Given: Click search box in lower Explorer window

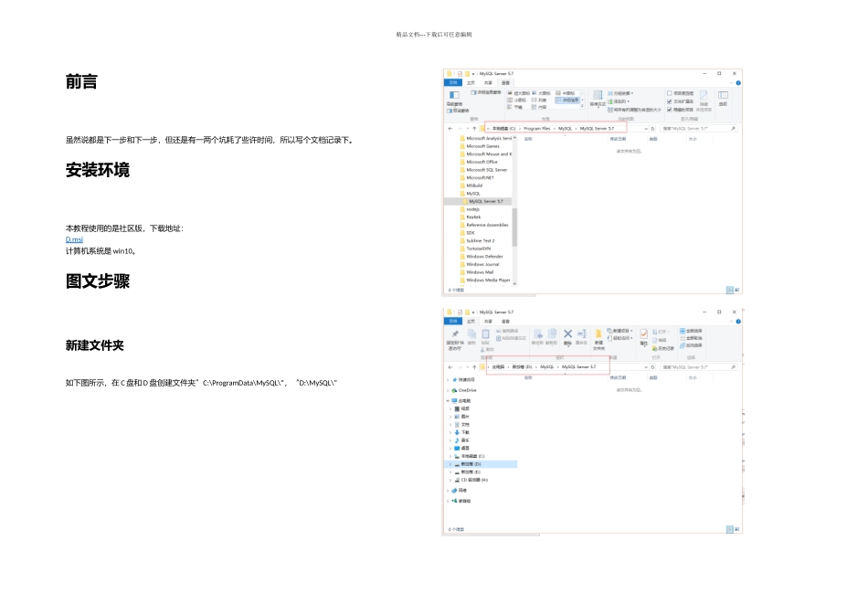Looking at the screenshot, I should [699, 367].
